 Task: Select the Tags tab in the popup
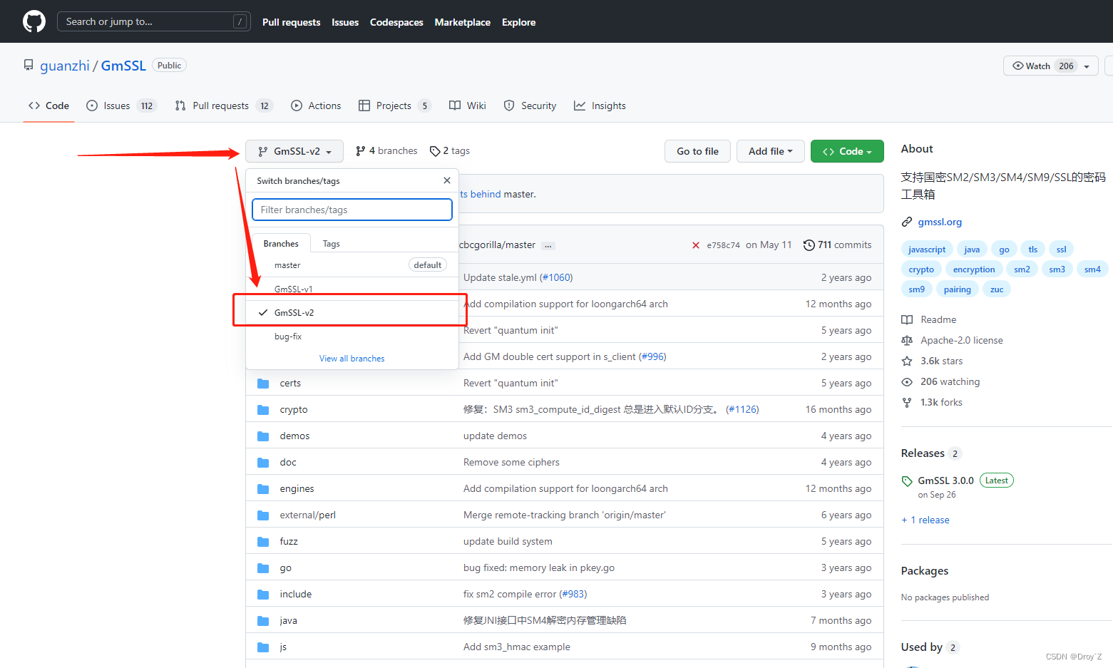pyautogui.click(x=331, y=243)
